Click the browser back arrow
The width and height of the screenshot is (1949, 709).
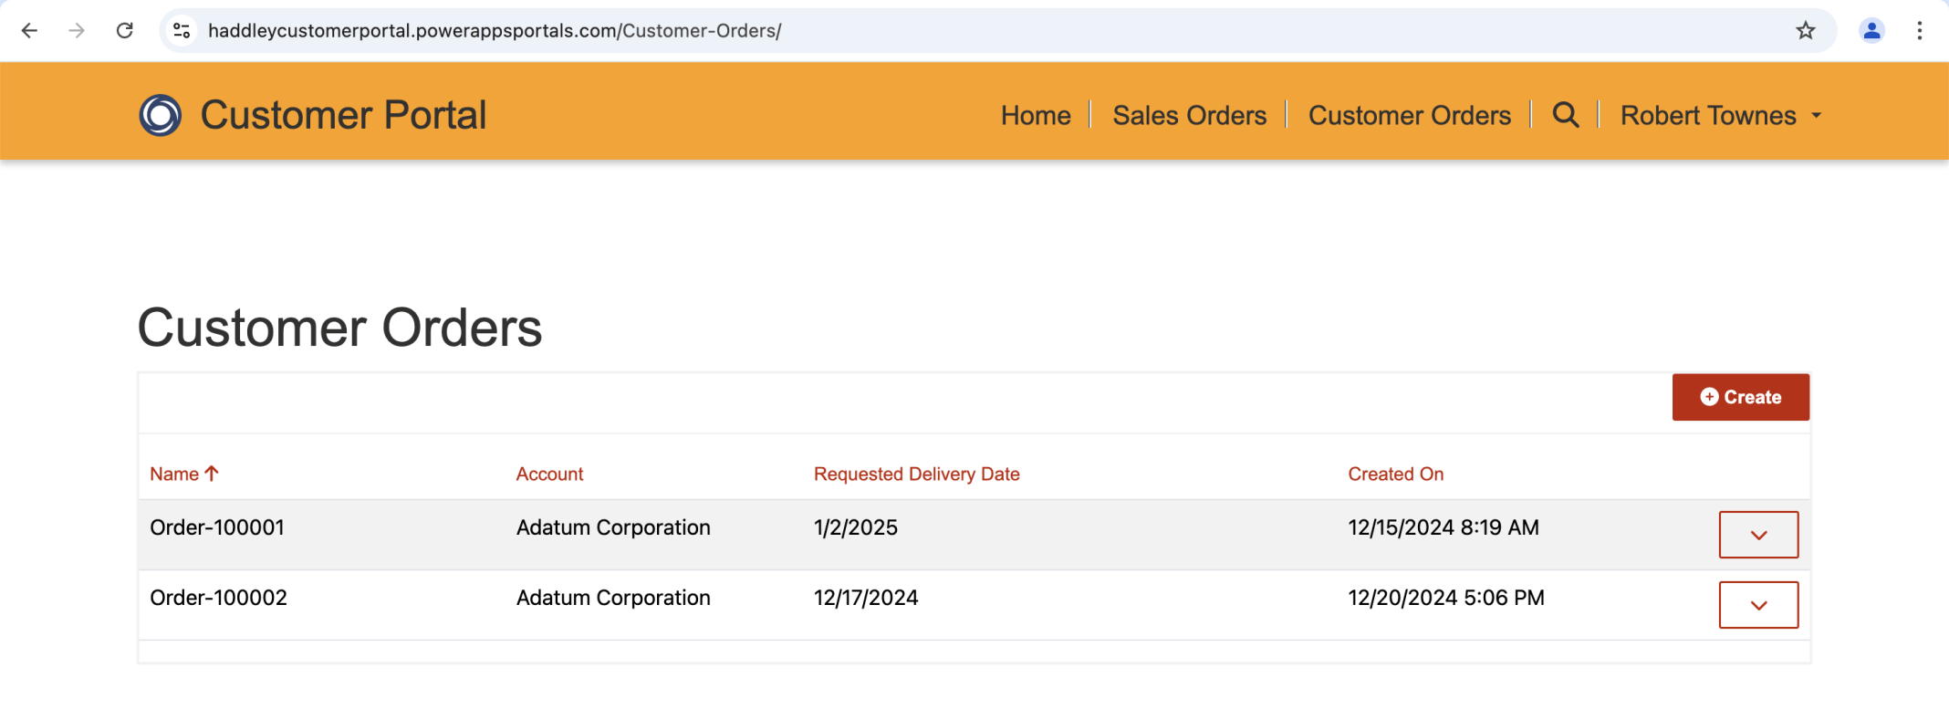[29, 31]
